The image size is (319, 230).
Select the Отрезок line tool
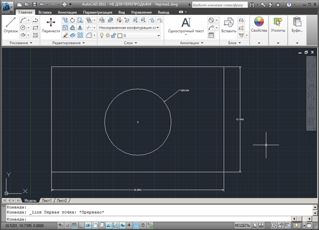coord(10,24)
